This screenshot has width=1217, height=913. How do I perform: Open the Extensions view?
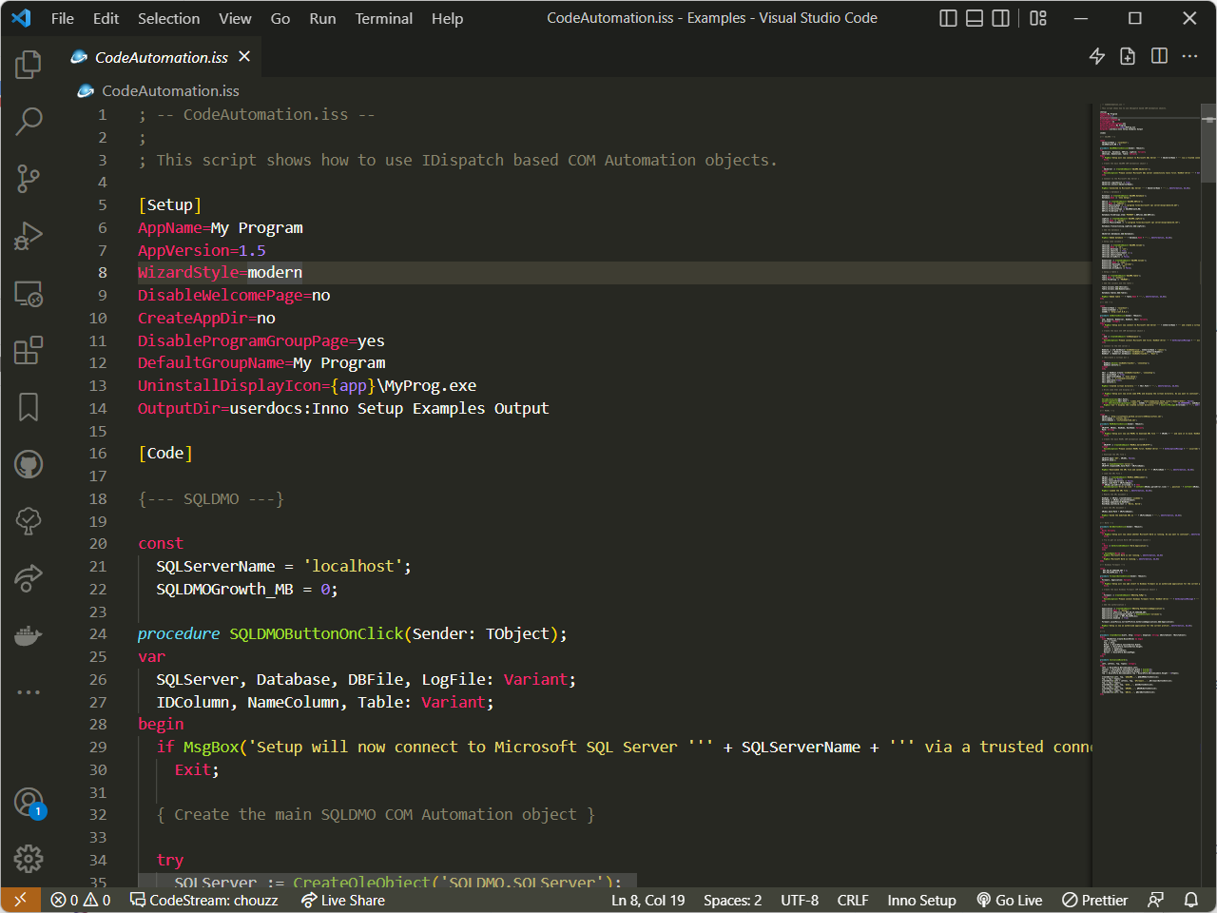(29, 350)
